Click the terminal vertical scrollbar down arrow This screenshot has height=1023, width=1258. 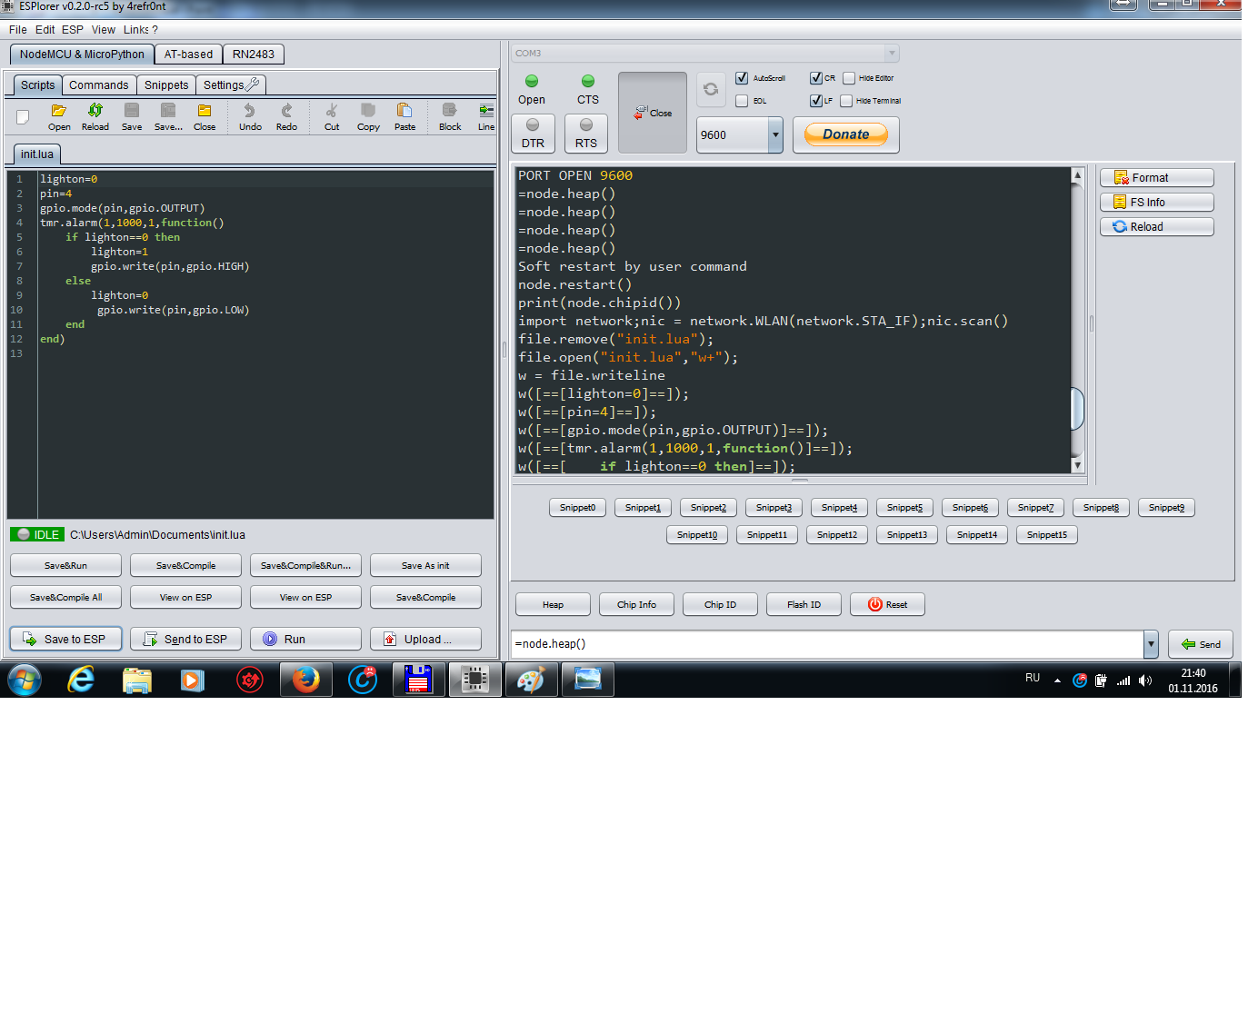[1077, 465]
